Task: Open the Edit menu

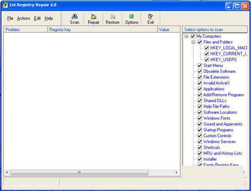Action: [x=37, y=18]
